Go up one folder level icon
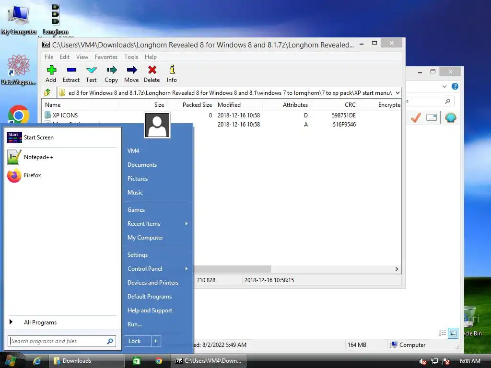491x368 pixels. 47,92
